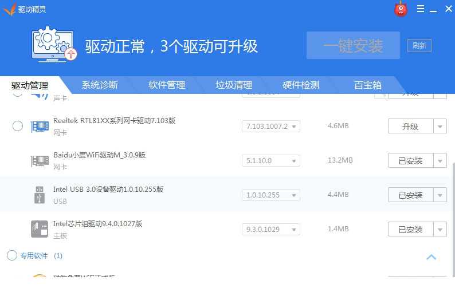
Task: Open the 百宝箱 tab
Action: coord(368,85)
